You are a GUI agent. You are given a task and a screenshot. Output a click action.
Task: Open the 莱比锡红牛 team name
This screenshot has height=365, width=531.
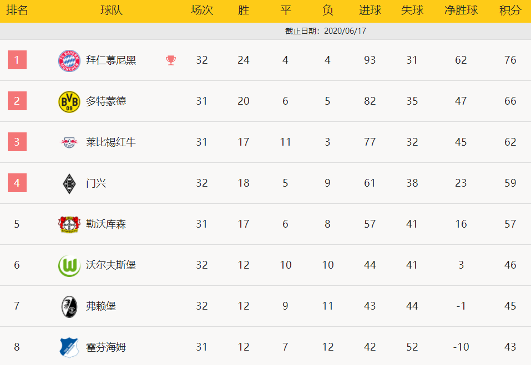(111, 142)
